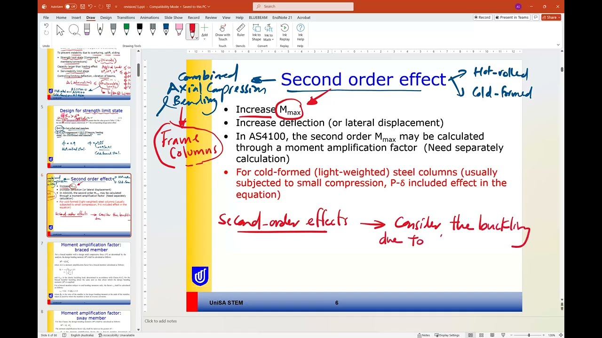Start Slide Show from status bar
Image resolution: width=602 pixels, height=338 pixels.
coord(504,335)
